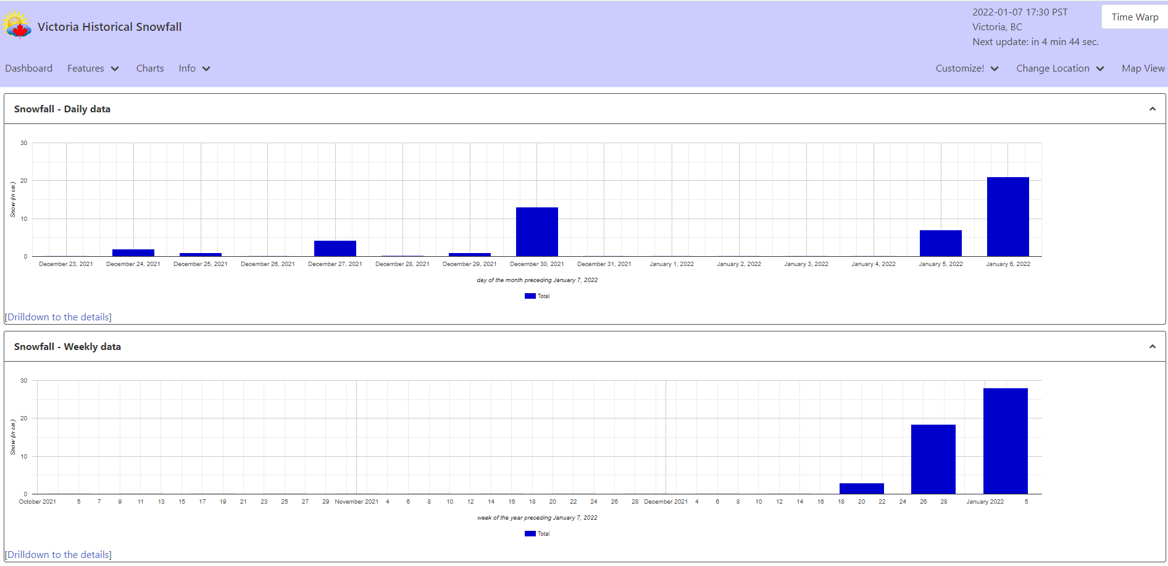The height and width of the screenshot is (566, 1168).
Task: Select the weekly bar near December 26
Action: [x=933, y=459]
